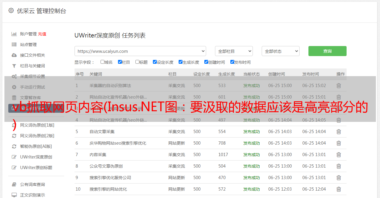The height and width of the screenshot is (198, 380).
Task: Uncheck the 栏目 display field checkbox
Action: pyautogui.click(x=120, y=62)
